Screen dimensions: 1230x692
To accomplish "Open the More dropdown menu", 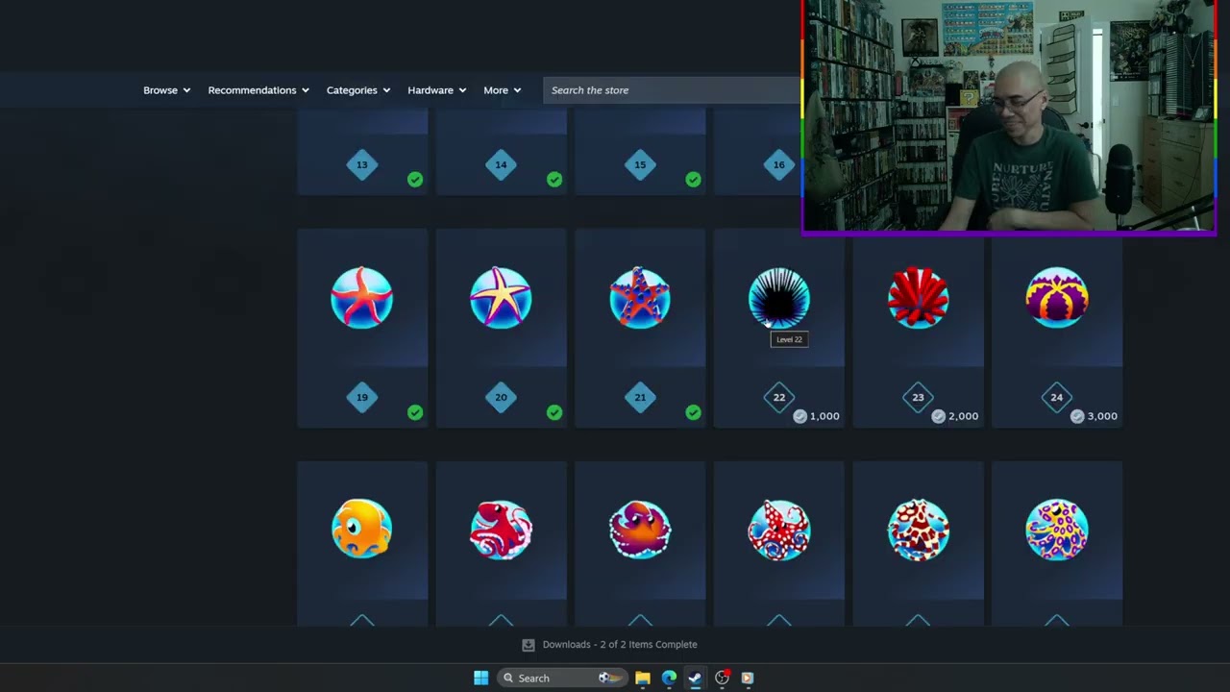I will (x=503, y=90).
